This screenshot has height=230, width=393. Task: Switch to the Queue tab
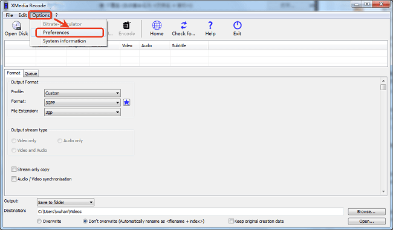[x=31, y=73]
